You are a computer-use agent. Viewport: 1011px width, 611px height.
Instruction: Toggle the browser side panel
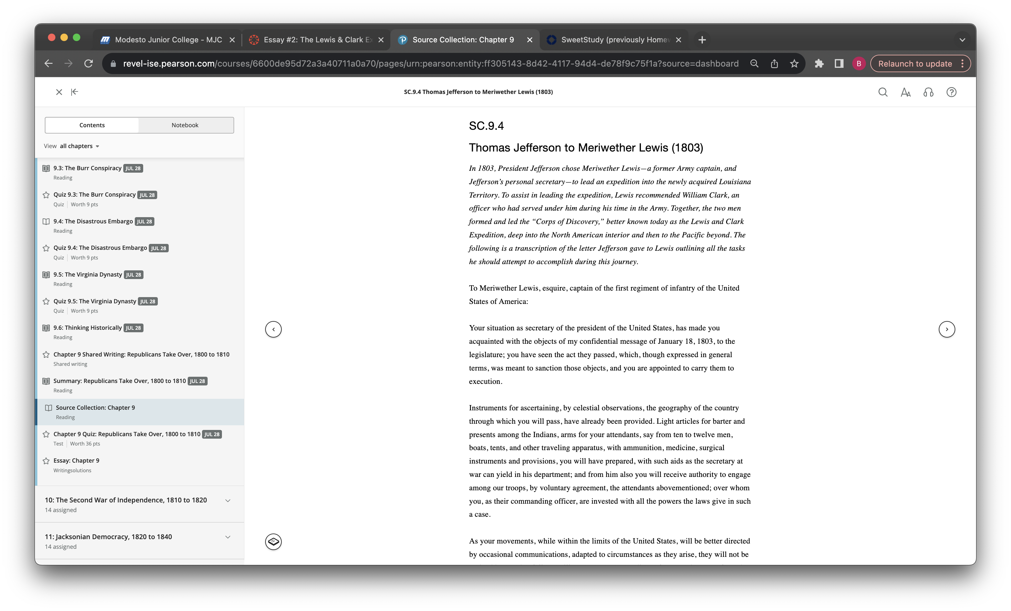point(839,63)
